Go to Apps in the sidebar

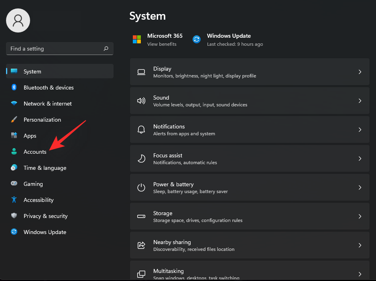pos(30,136)
